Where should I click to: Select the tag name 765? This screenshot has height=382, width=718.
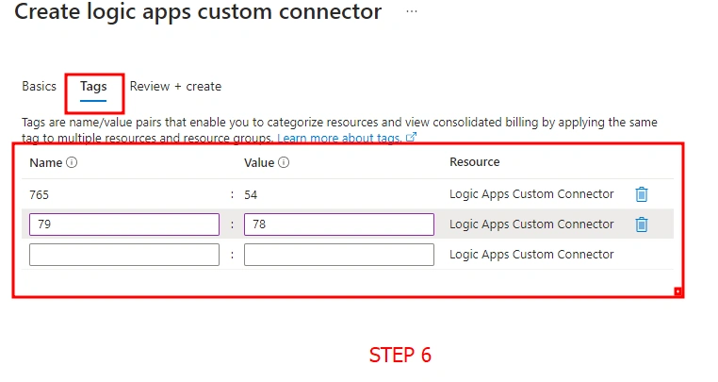tap(39, 195)
